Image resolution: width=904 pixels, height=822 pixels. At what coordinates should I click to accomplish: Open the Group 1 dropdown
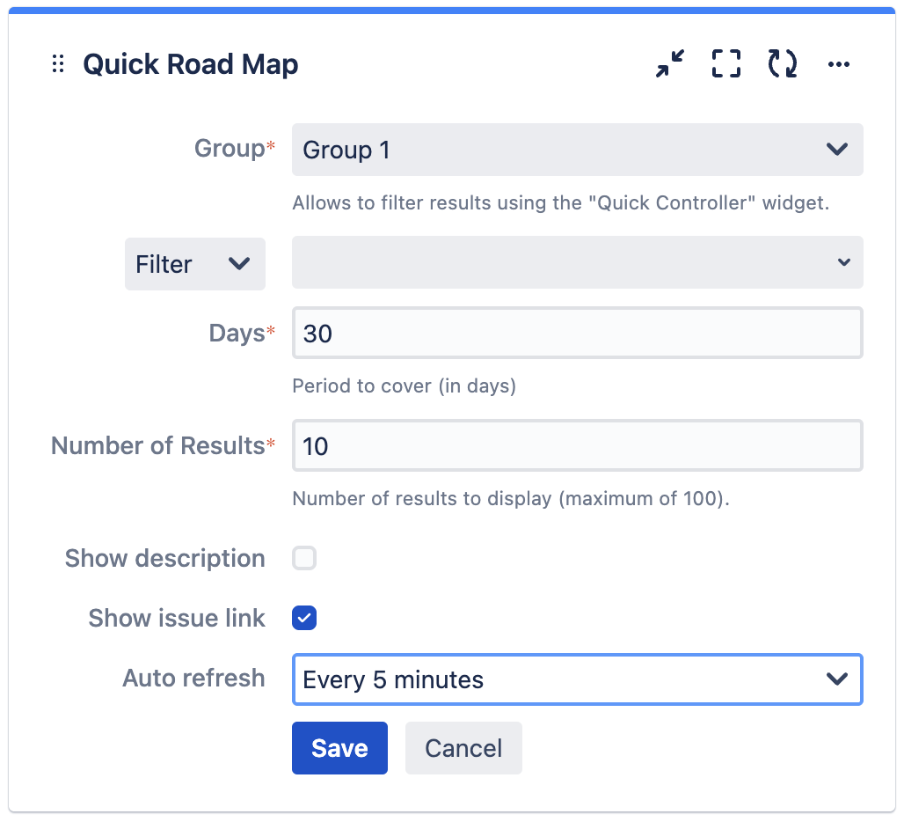(x=577, y=150)
